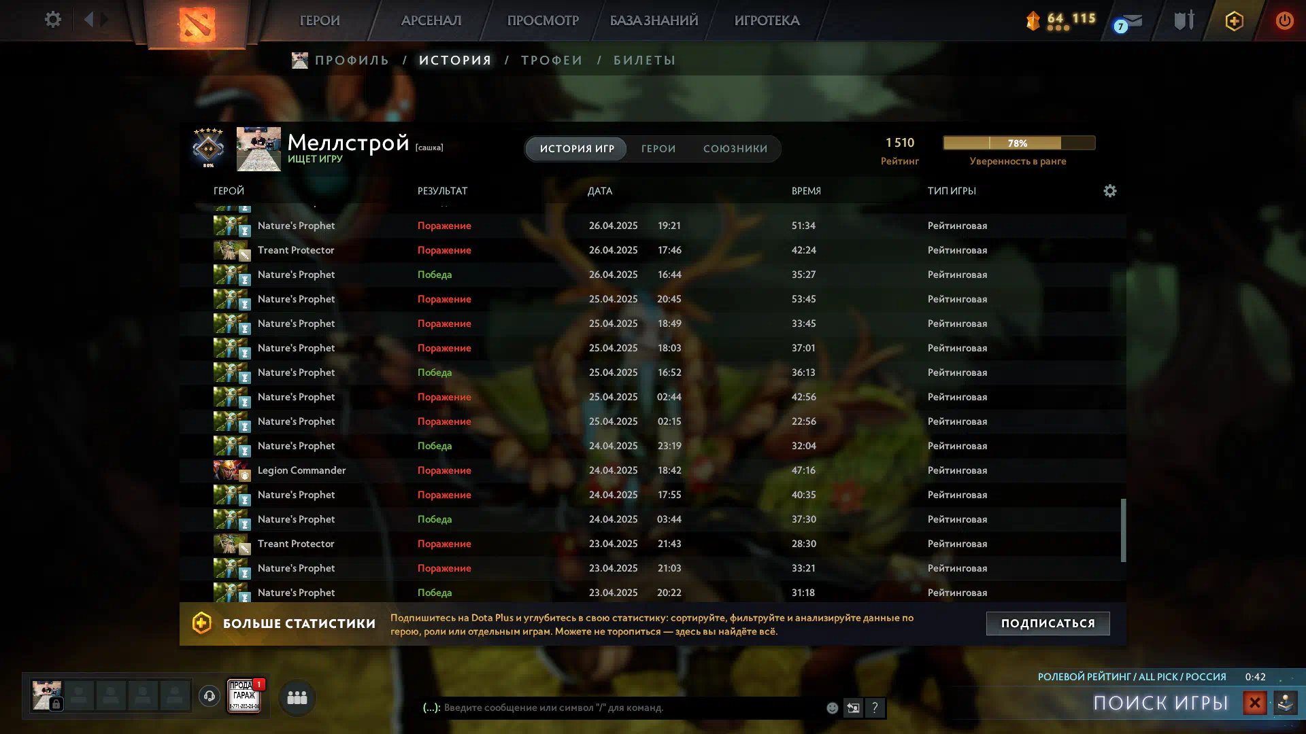Image resolution: width=1306 pixels, height=734 pixels.
Task: Open the АРСЕНАЛ top menu
Action: (x=431, y=20)
